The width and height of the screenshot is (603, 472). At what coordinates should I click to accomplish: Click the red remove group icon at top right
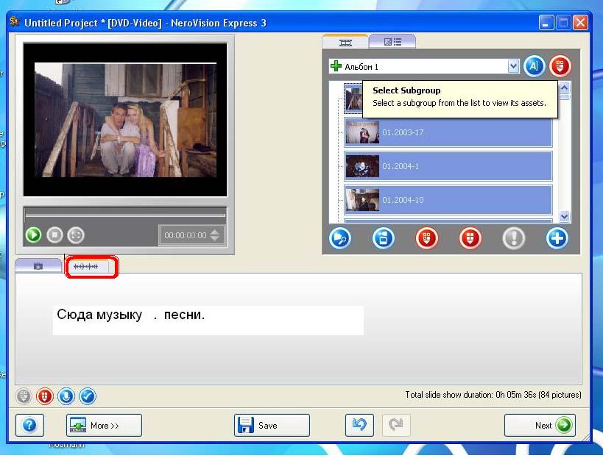point(560,66)
